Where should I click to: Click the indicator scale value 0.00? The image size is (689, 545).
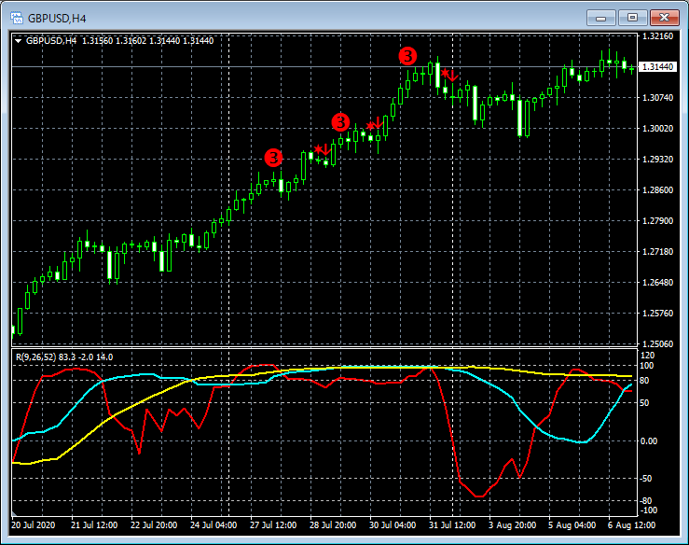click(649, 441)
